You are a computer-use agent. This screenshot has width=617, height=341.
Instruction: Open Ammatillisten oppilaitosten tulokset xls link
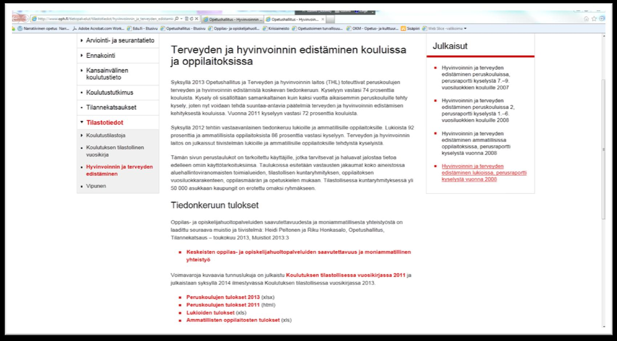click(233, 320)
